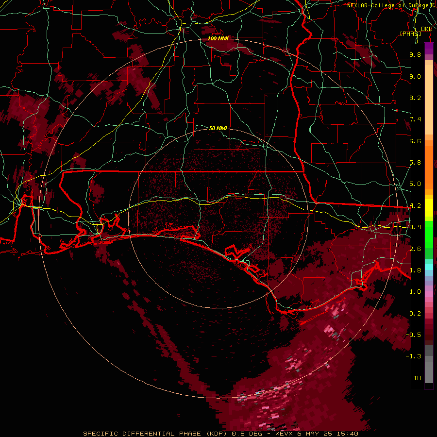
Task: Click the 100 NMI range ring label
Action: (218, 38)
